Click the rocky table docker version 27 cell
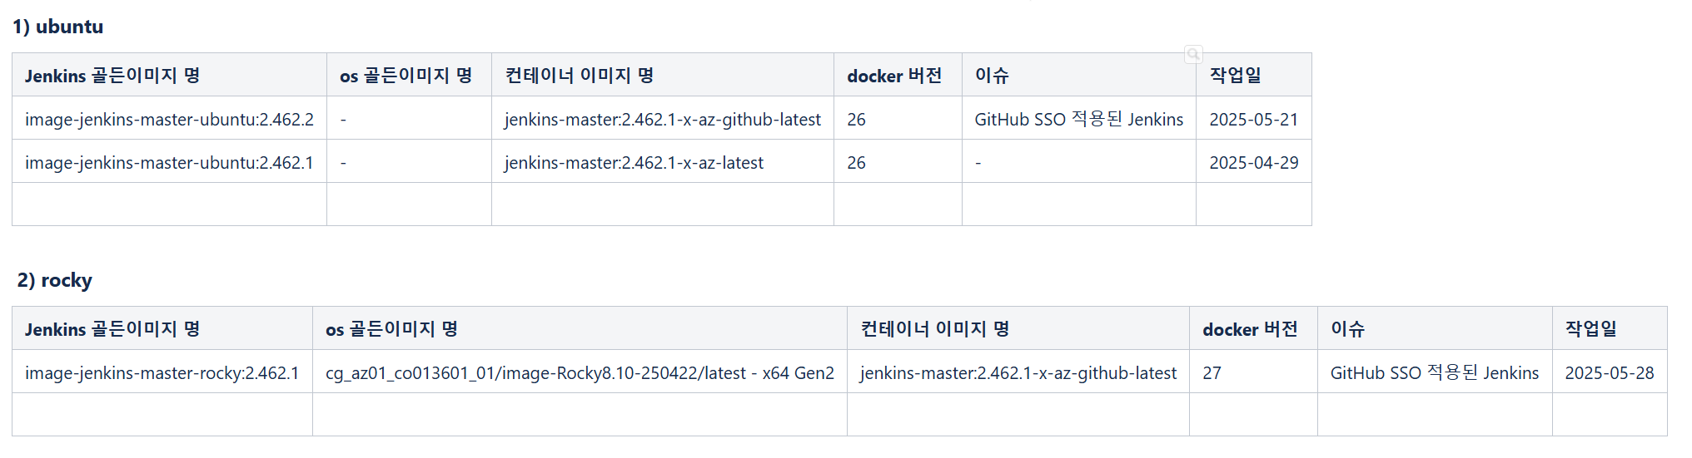This screenshot has width=1692, height=458. 1253,372
